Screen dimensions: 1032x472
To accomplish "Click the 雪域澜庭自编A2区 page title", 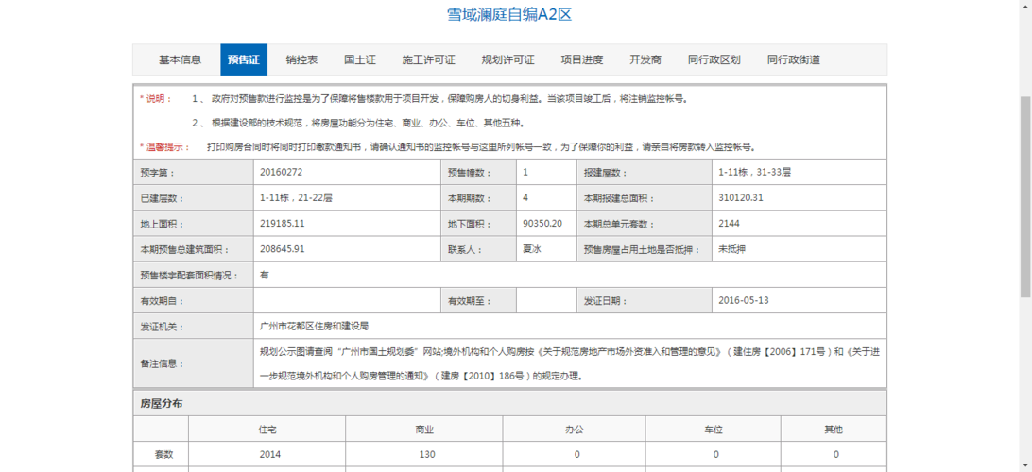I will pyautogui.click(x=509, y=15).
